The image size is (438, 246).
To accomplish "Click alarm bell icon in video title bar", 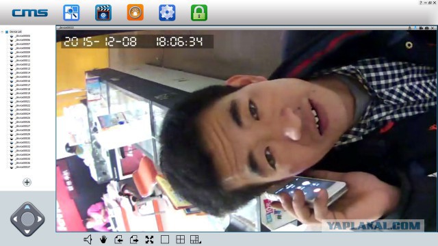I will point(409,28).
